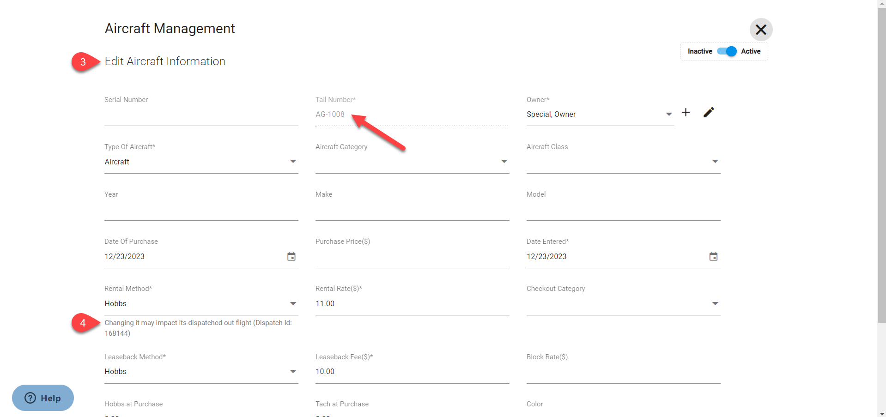Click the Help button
This screenshot has height=417, width=886.
point(43,398)
